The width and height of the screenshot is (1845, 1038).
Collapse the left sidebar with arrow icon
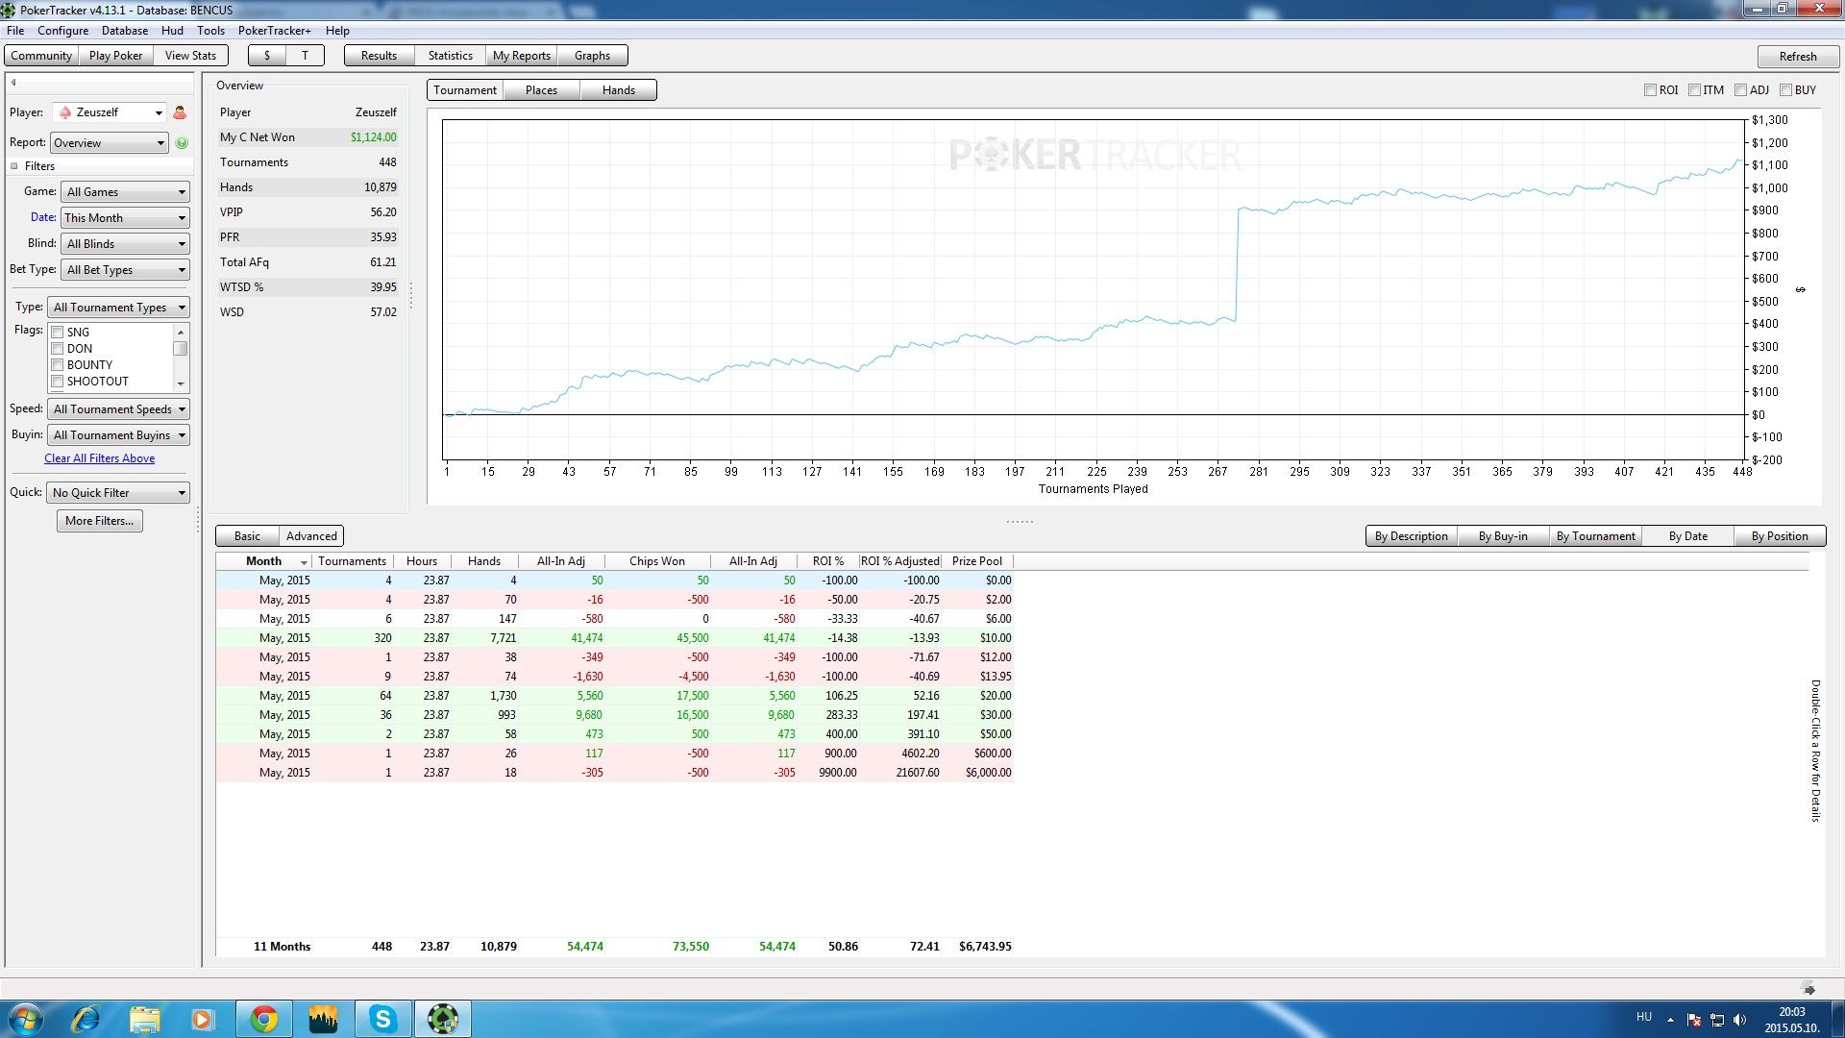13,83
